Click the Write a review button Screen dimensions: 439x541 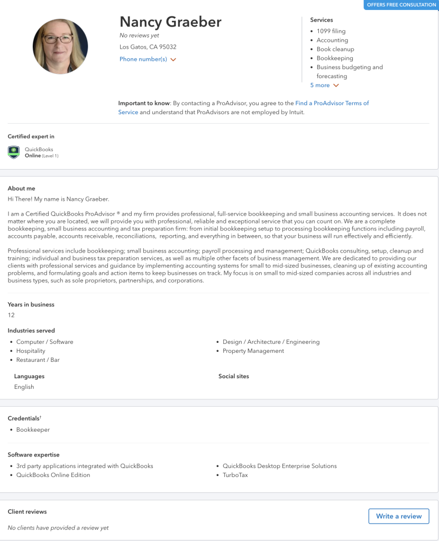coord(399,516)
